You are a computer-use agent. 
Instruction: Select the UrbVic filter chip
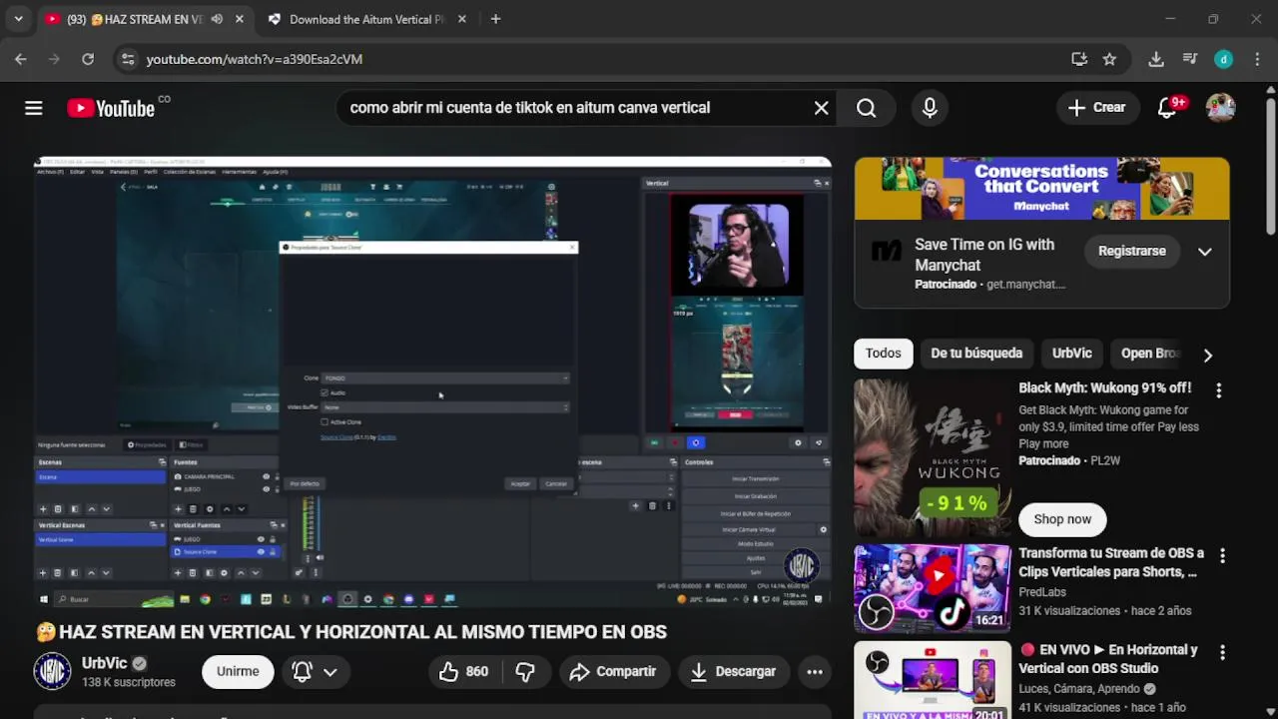1072,354
